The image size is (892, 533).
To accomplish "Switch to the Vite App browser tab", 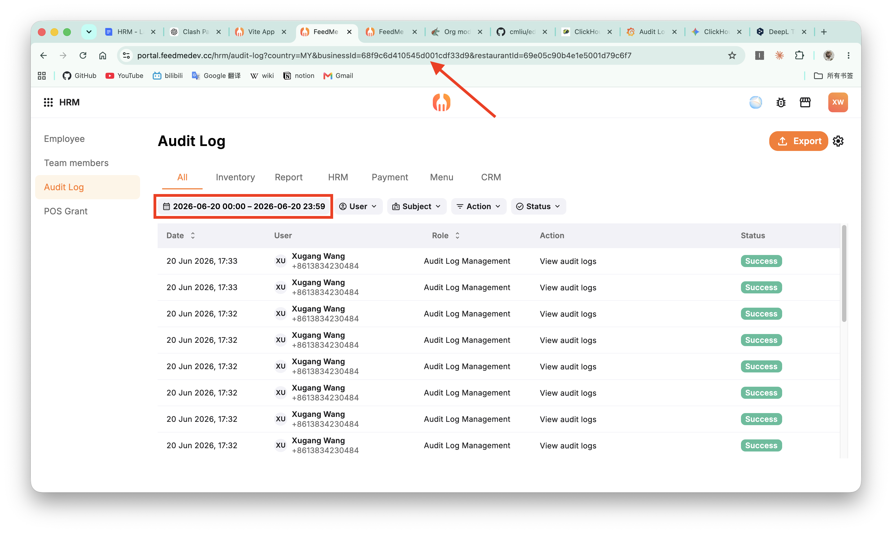I will click(x=261, y=32).
